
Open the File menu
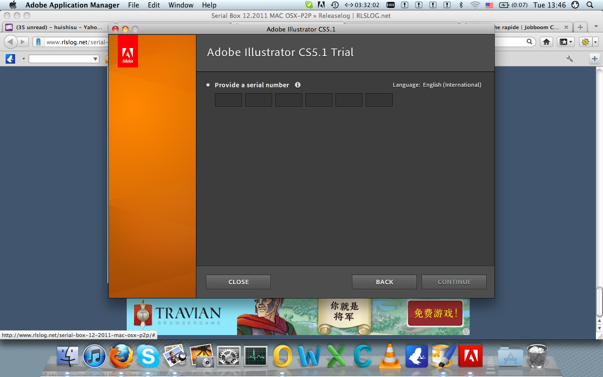[x=133, y=5]
